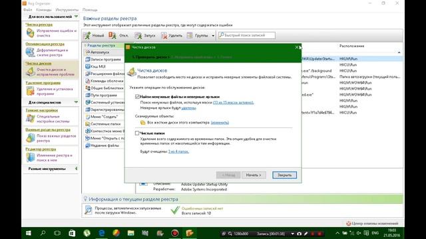Open the Store icon on taskbar
The width and height of the screenshot is (426, 239).
coord(72,233)
